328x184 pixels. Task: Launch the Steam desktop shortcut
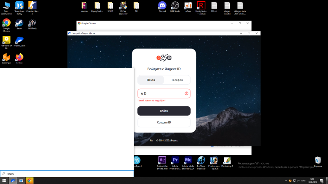click(x=19, y=24)
